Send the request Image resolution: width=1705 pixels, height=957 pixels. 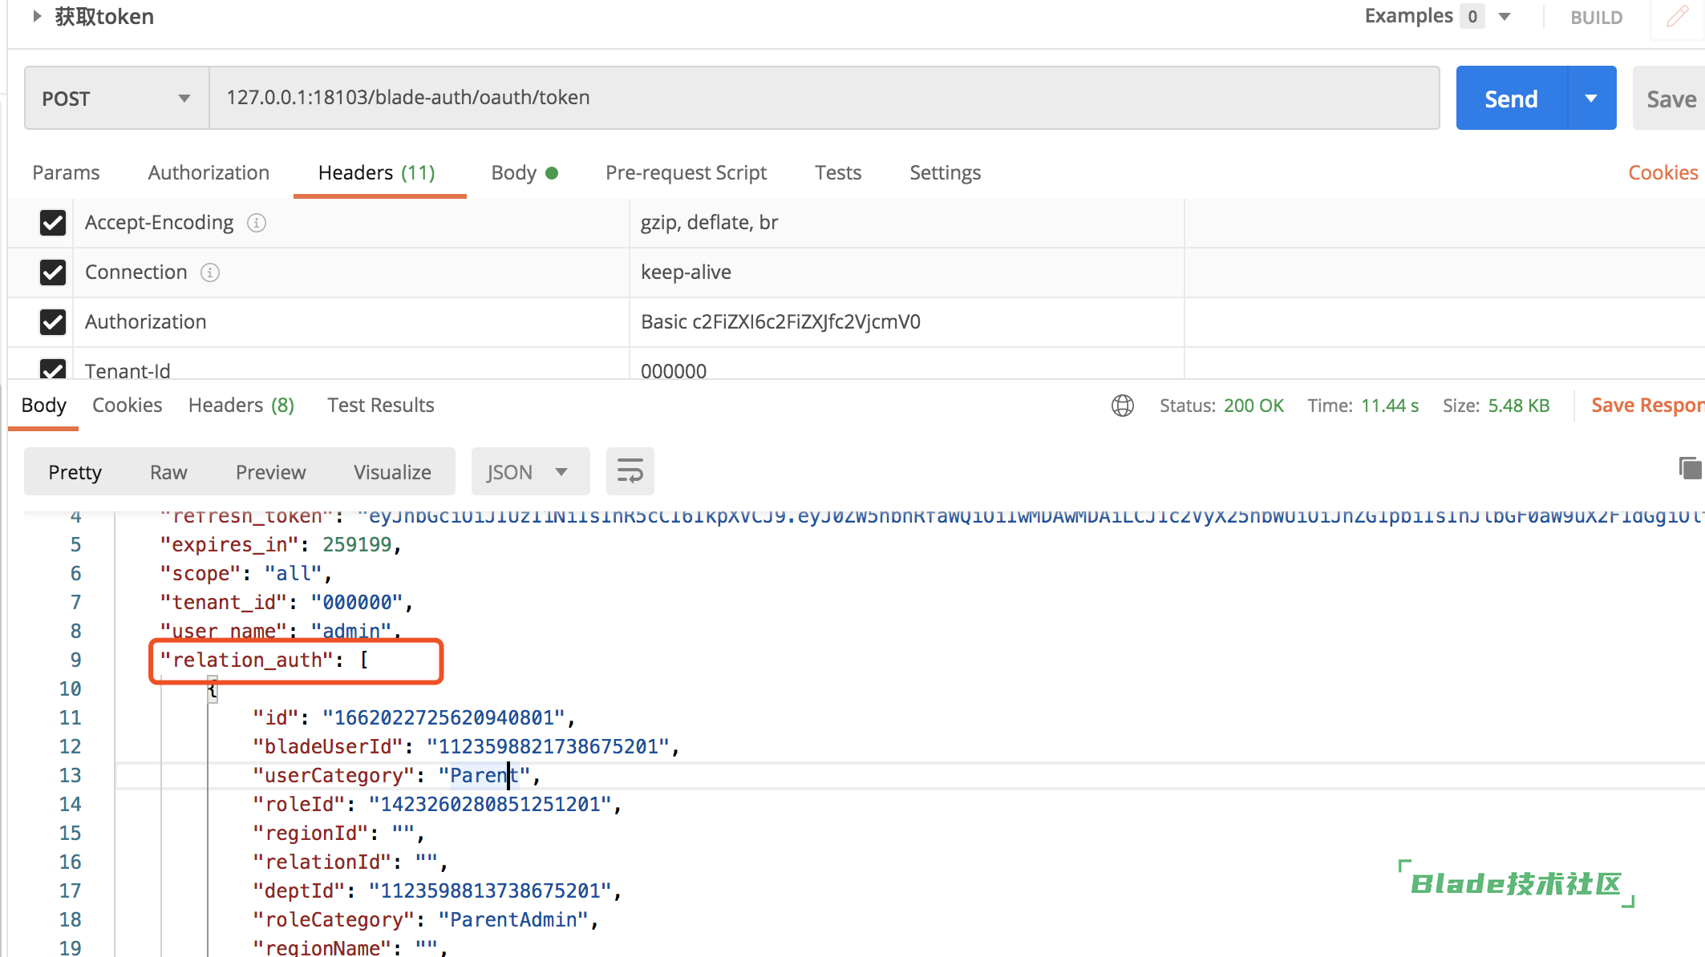pyautogui.click(x=1511, y=99)
